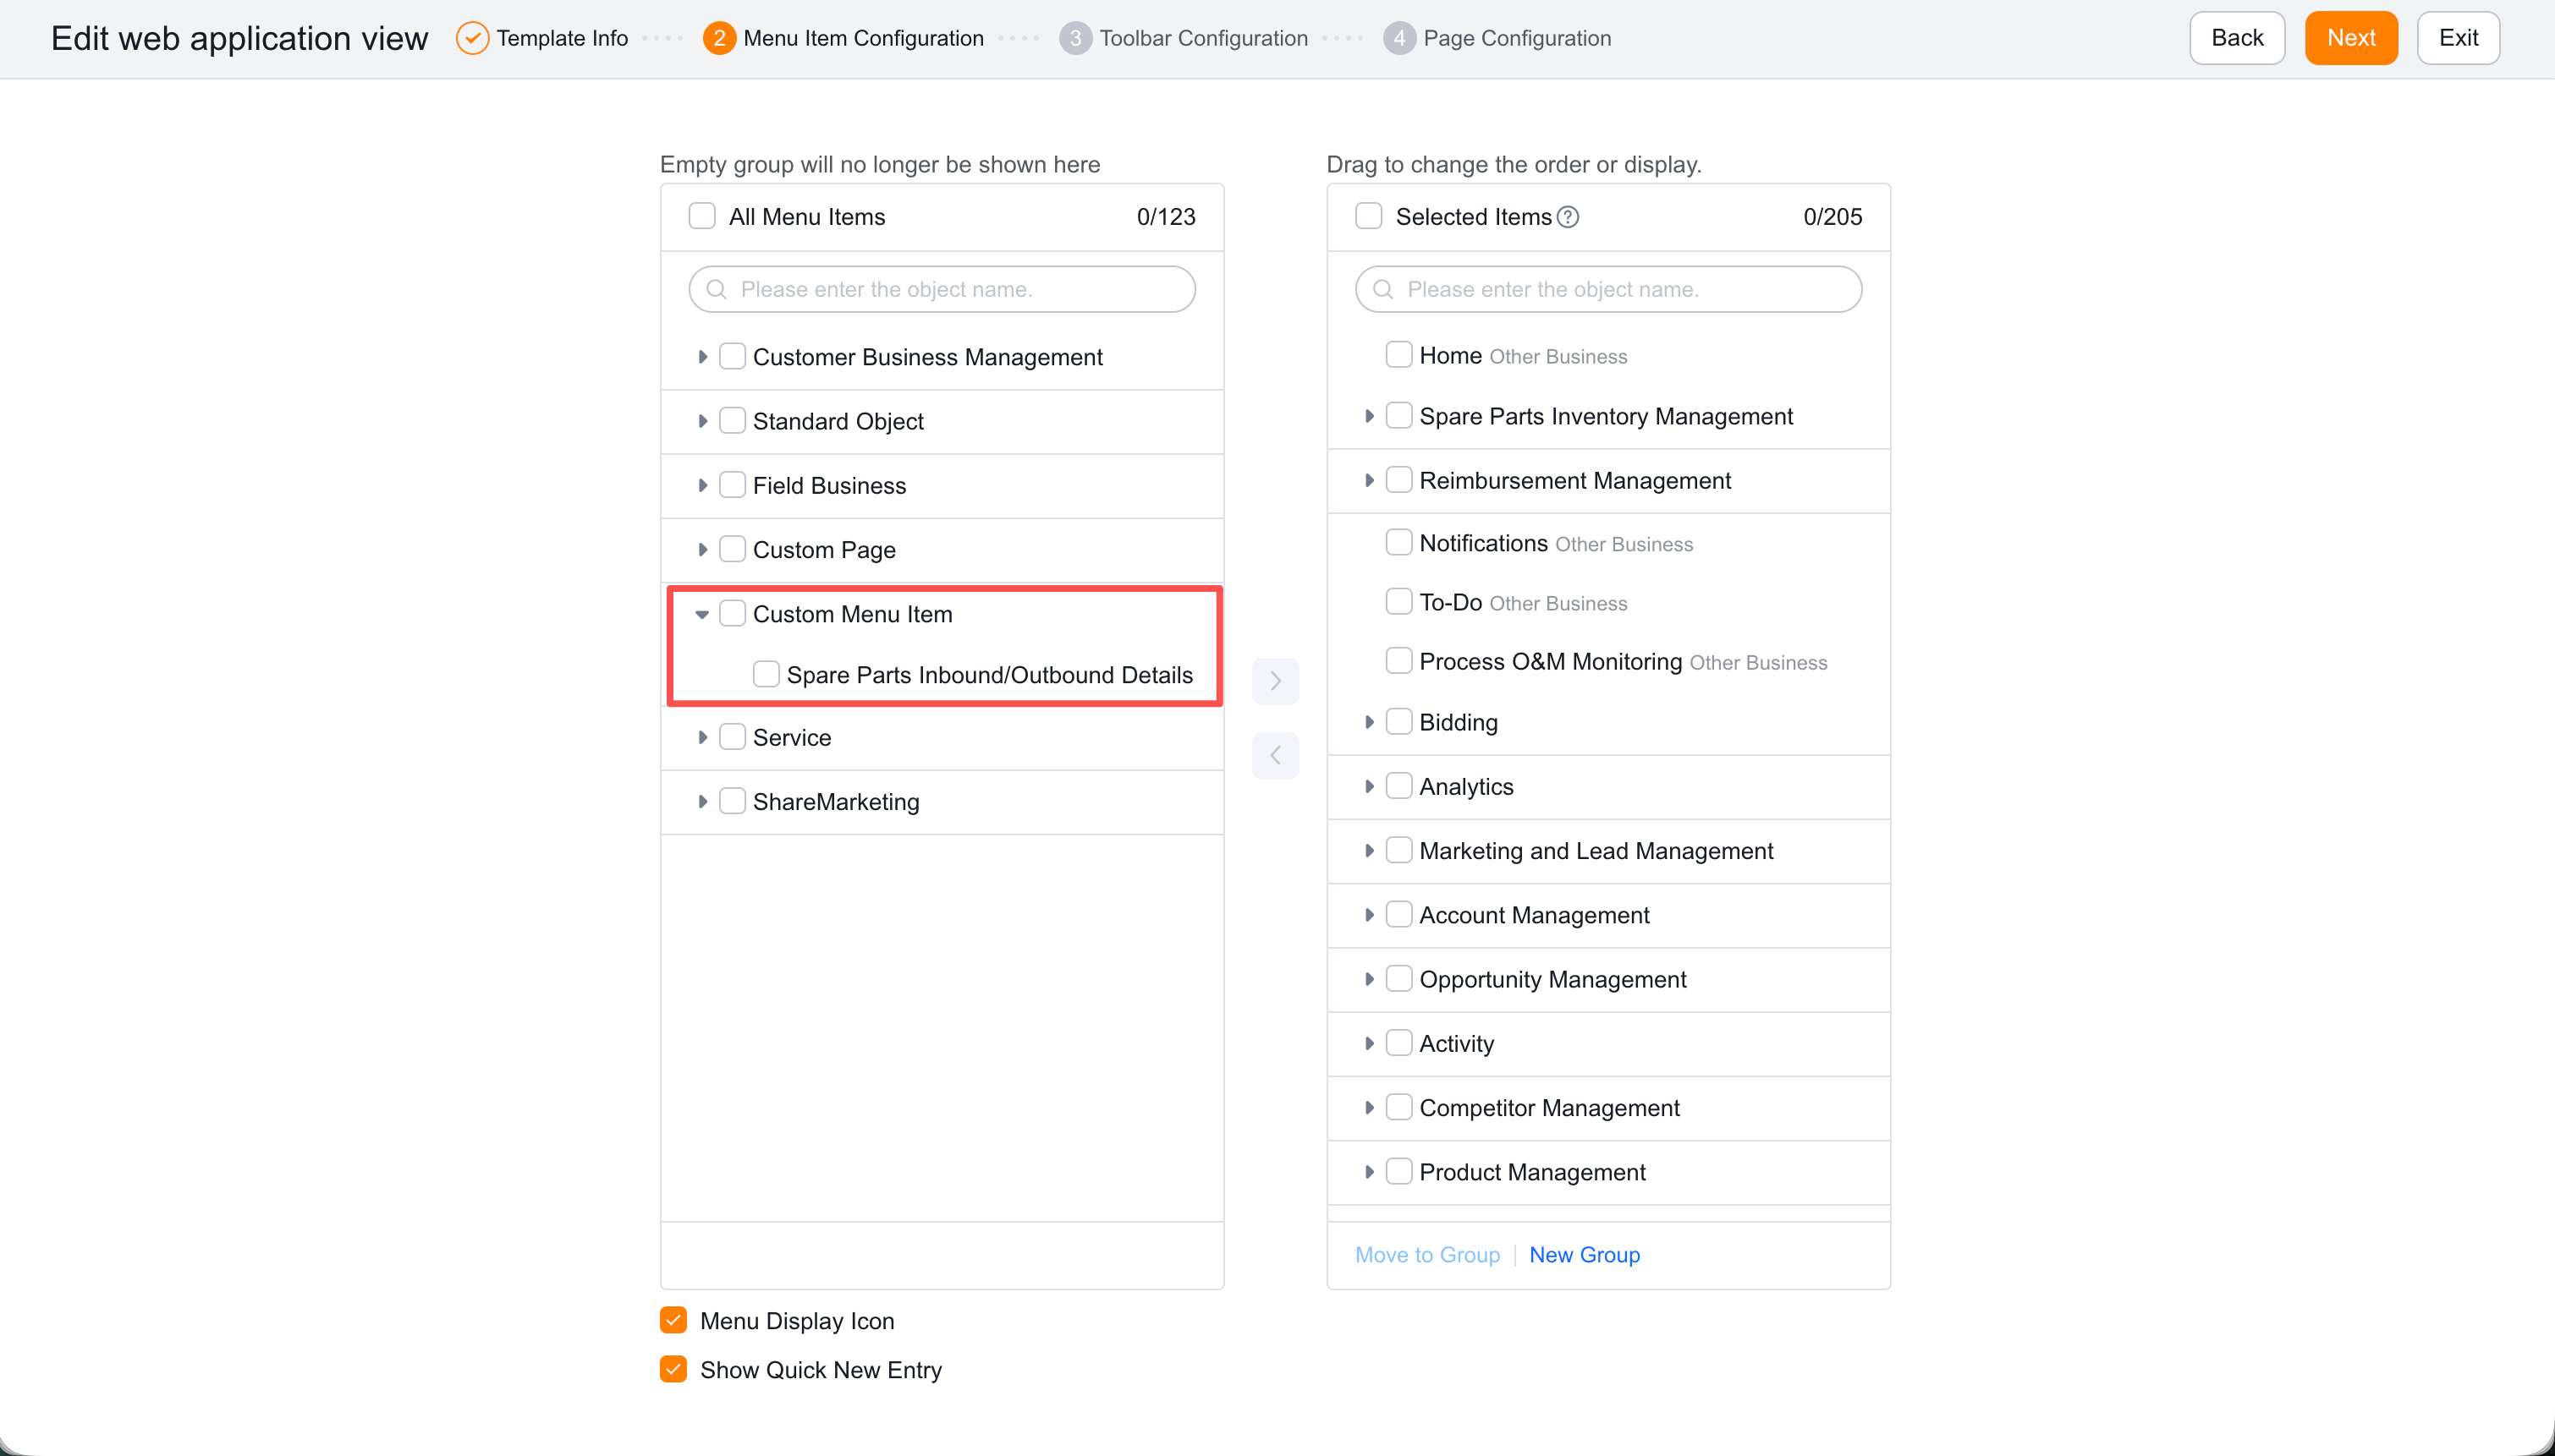This screenshot has width=2555, height=1456.
Task: Tick the Home Other Business checkbox
Action: [1398, 355]
